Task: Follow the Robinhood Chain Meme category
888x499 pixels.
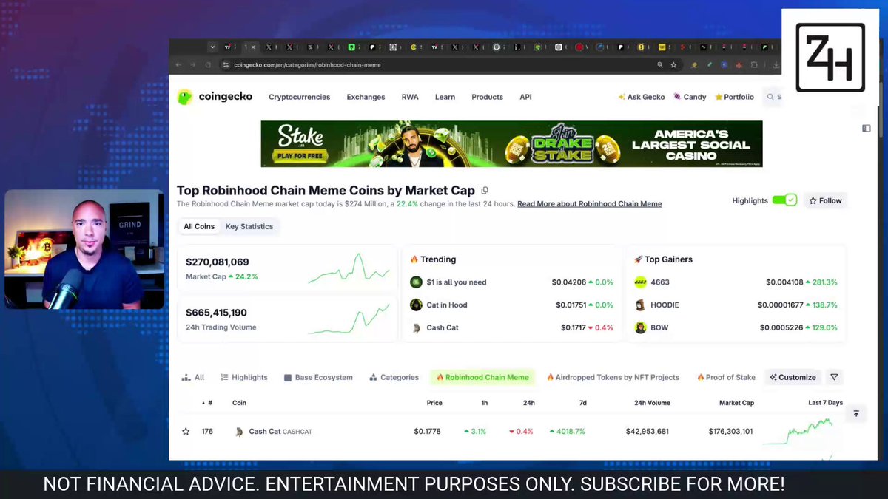Action: coord(826,200)
